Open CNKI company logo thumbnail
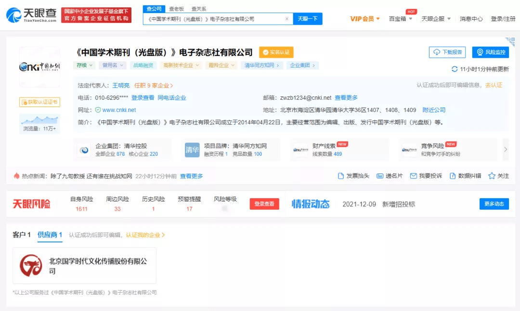The image size is (520, 311). [39, 67]
